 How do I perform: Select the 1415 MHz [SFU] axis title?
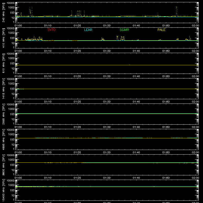3,89
